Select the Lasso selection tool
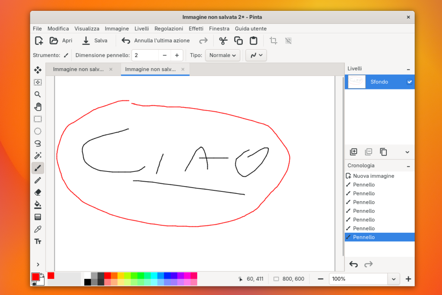This screenshot has height=295, width=442. tap(38, 143)
